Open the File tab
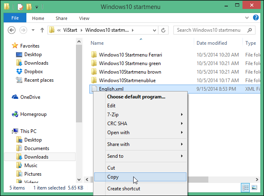Viewport: 264px width, 196px height. tap(15, 18)
